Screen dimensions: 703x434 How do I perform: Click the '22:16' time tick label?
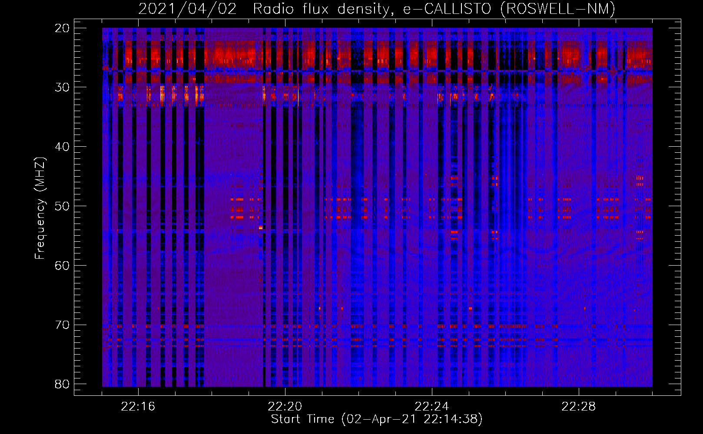point(138,407)
